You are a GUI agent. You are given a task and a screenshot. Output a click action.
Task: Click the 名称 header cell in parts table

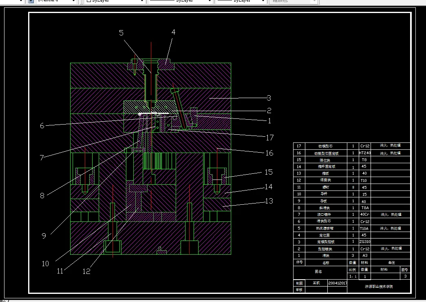[x=326, y=263]
